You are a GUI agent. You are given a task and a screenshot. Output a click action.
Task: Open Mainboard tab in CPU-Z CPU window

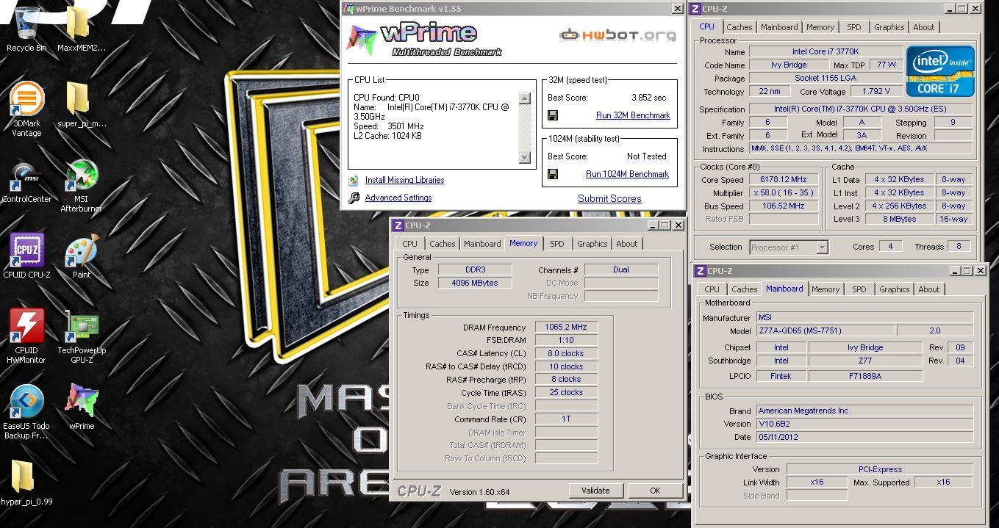(x=779, y=27)
